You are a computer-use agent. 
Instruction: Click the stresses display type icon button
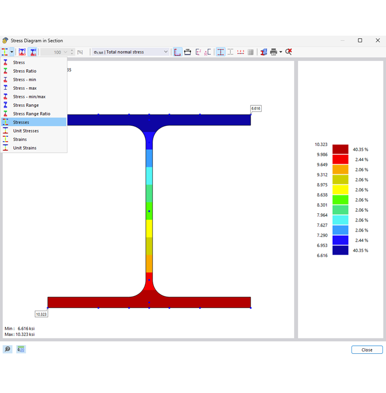tap(5, 52)
